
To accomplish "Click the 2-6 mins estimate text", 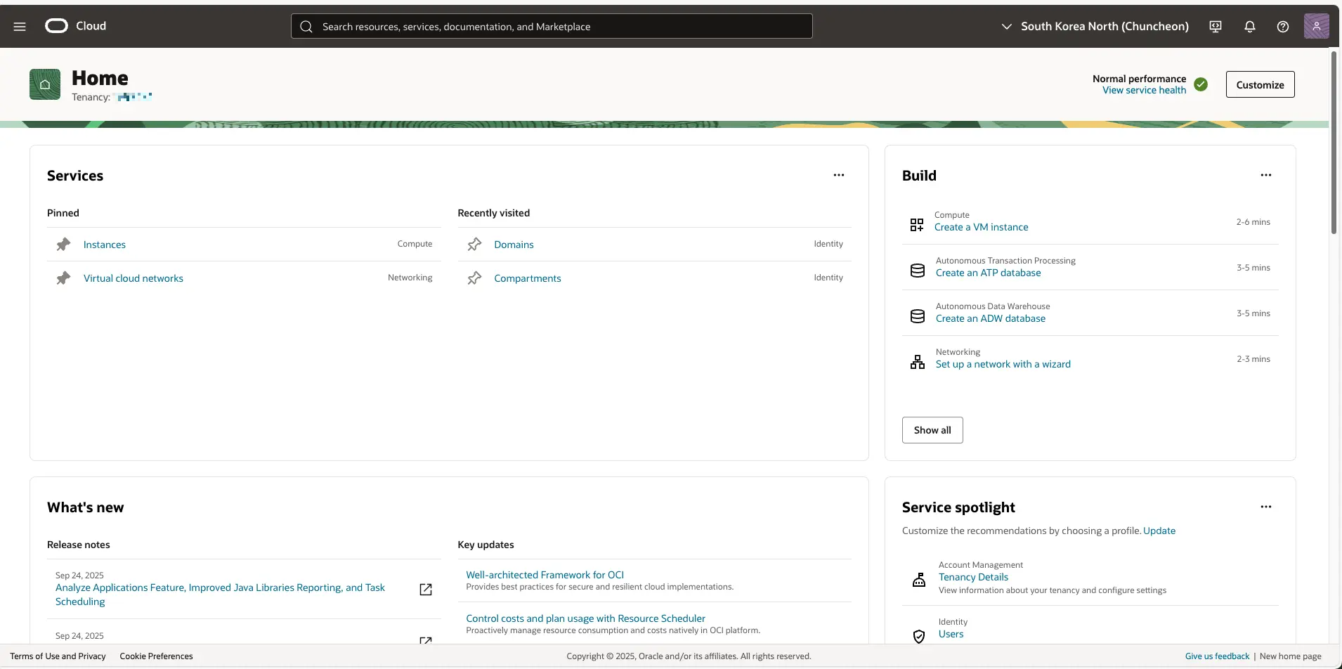I will 1253,222.
